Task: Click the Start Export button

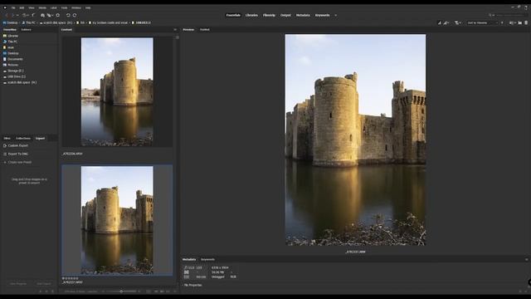Action: 44,283
